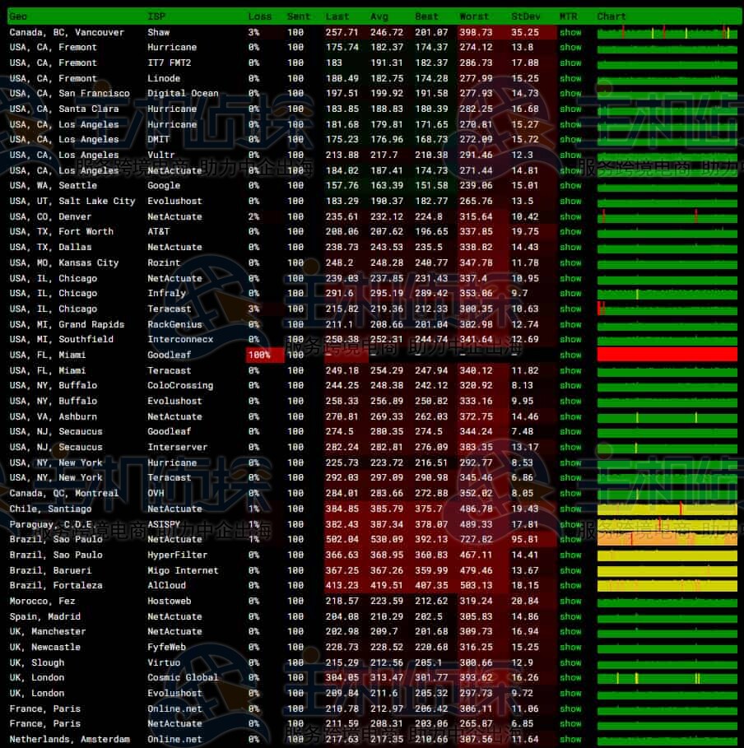Click worst value 398.73 in Vancouver row
Viewport: 744px width, 748px height.
pyautogui.click(x=476, y=32)
